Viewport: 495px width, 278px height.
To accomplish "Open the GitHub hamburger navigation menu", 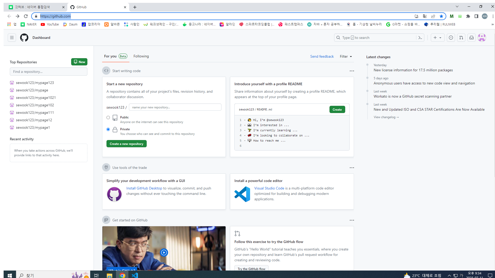I will (x=12, y=38).
